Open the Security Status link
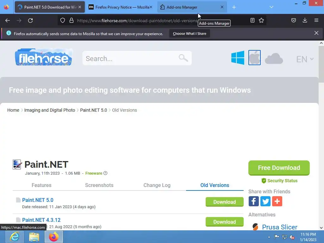Image resolution: width=324 pixels, height=243 pixels. pos(279,181)
